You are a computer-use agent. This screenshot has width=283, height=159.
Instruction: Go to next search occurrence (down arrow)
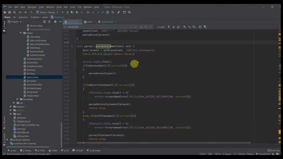173,27
